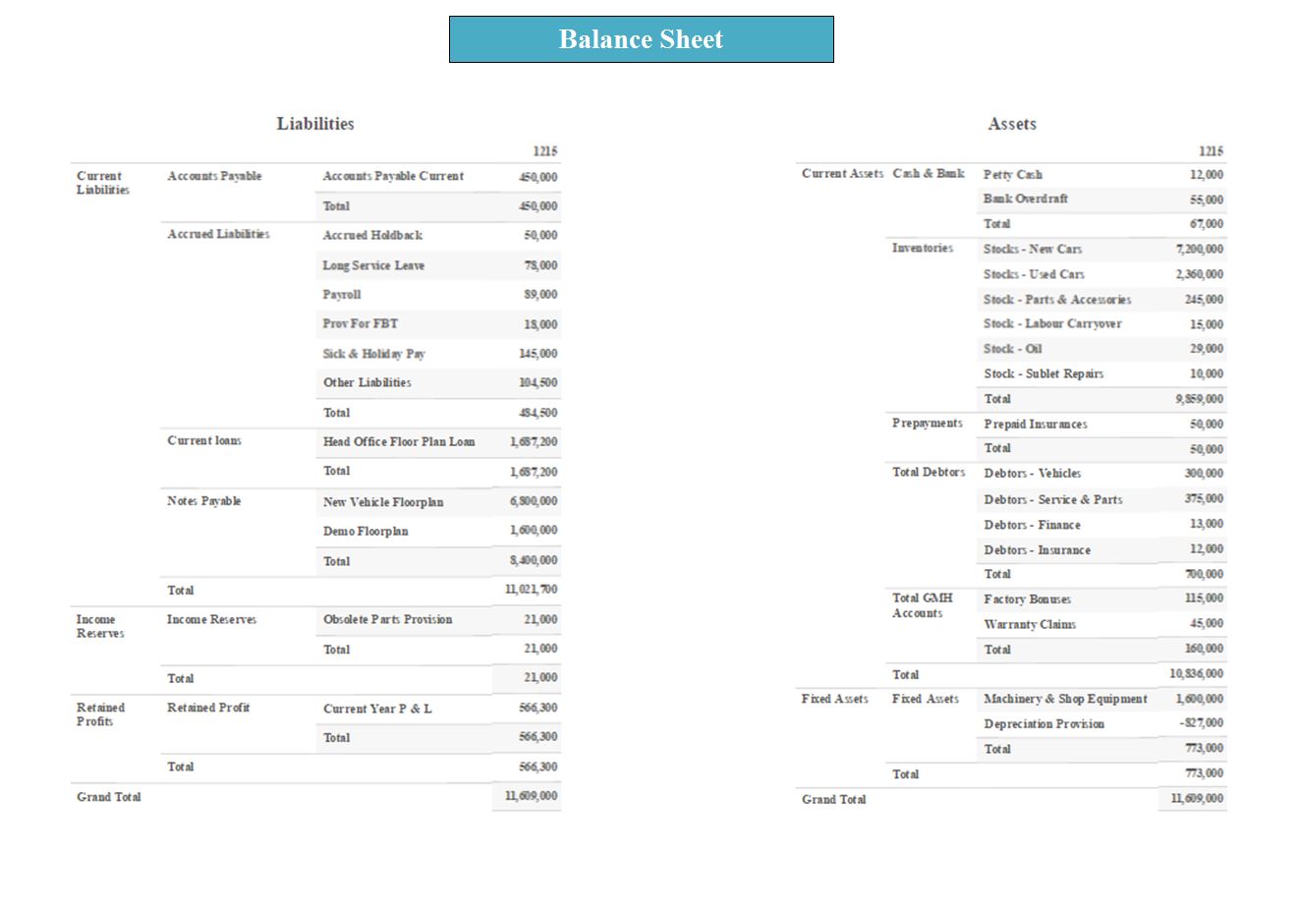Select the Debtors - Service & Parts row
The height and width of the screenshot is (912, 1300).
1052,500
